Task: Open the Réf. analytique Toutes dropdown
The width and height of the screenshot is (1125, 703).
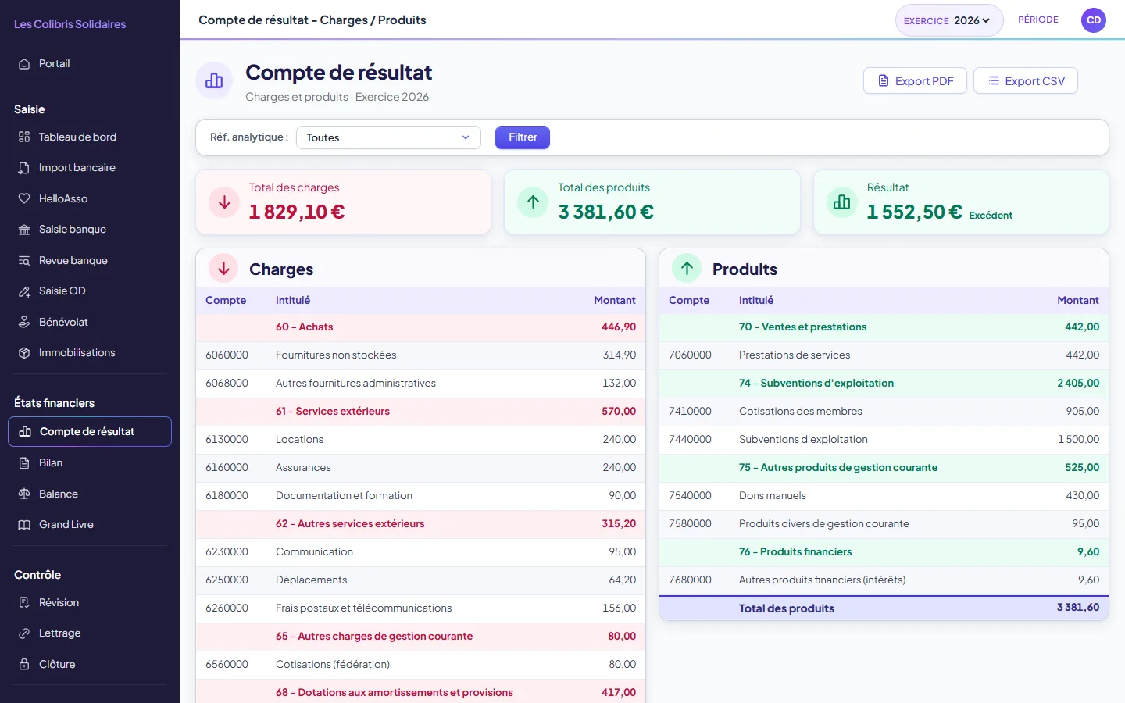Action: click(387, 137)
